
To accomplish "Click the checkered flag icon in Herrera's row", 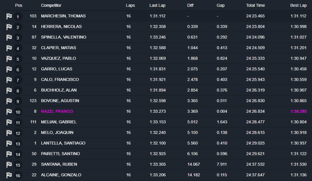I will (9, 27).
